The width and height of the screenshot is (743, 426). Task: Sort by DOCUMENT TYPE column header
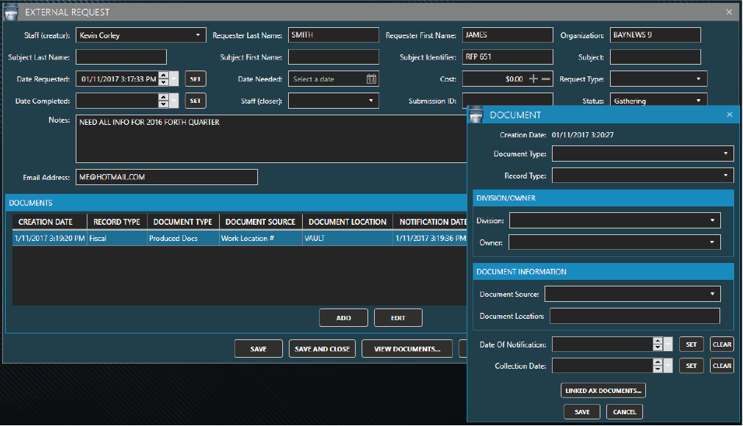click(183, 222)
